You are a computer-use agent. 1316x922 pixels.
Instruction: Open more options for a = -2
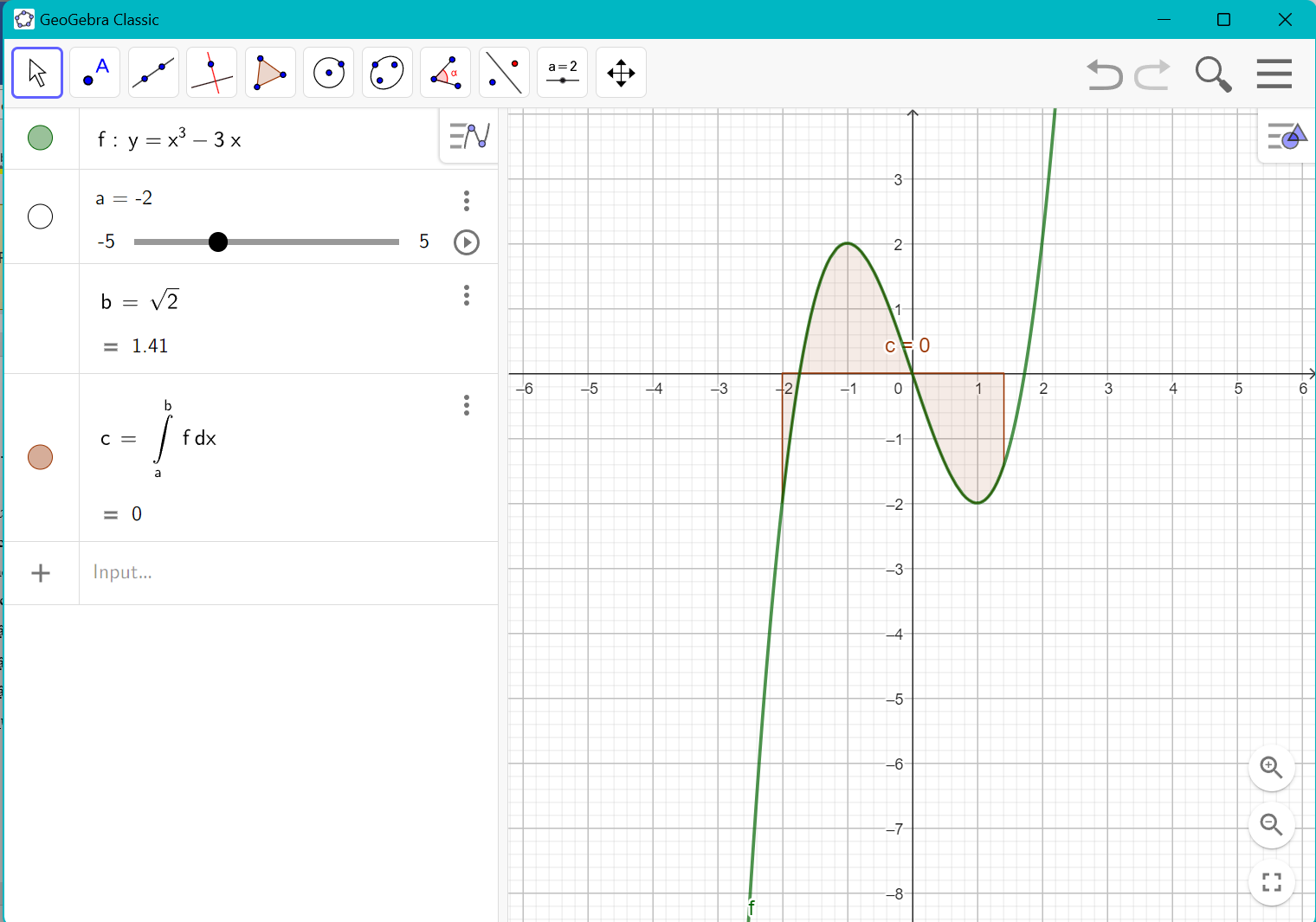467,201
